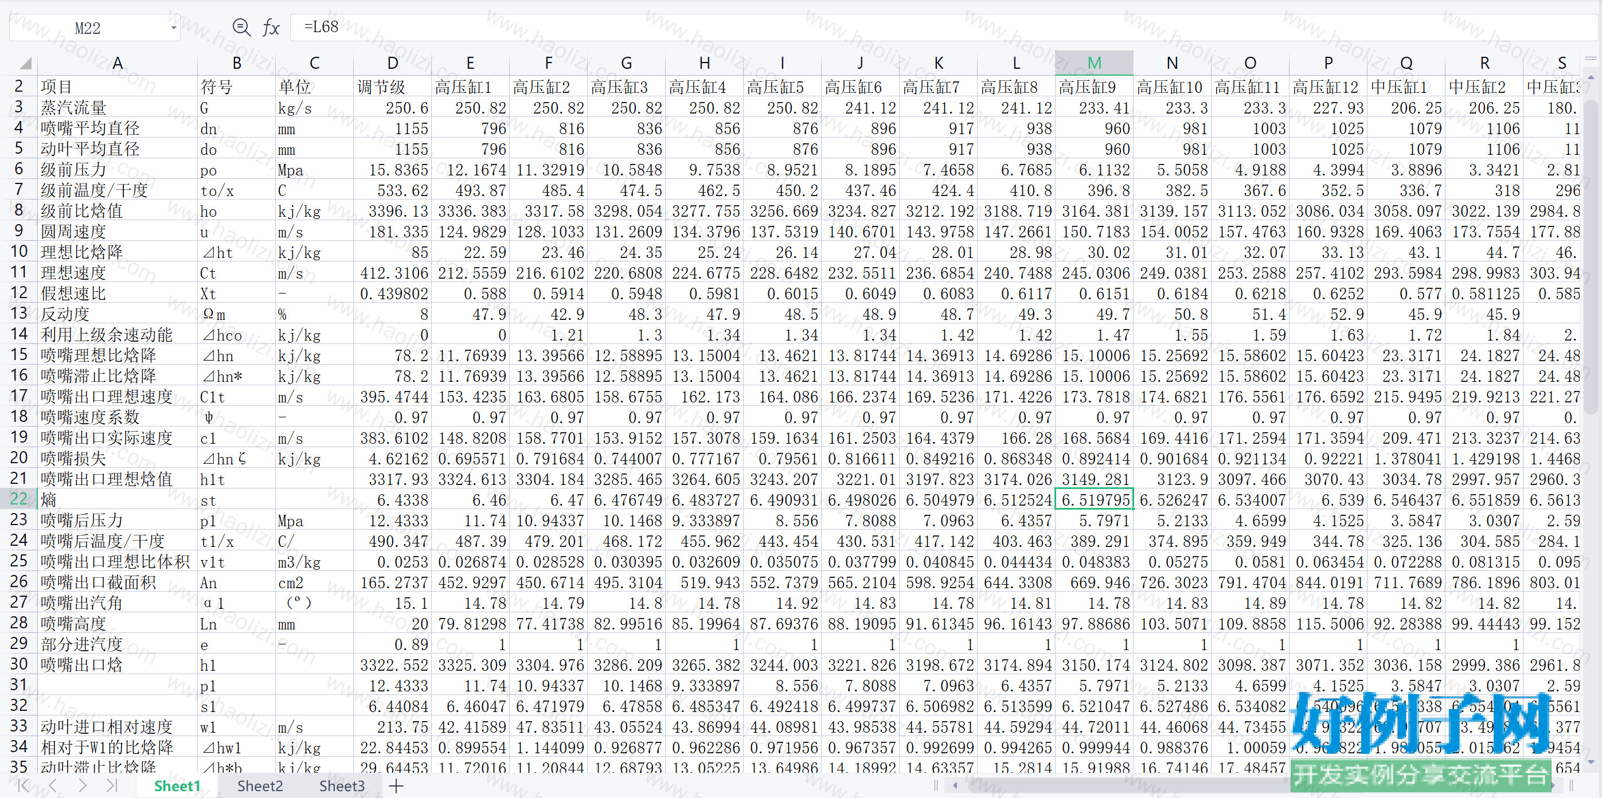The image size is (1602, 798).
Task: Select column header A
Action: tap(117, 63)
